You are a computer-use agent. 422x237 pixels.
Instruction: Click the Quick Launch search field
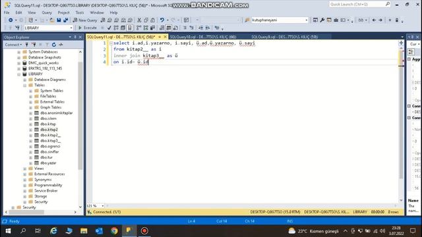pos(360,5)
